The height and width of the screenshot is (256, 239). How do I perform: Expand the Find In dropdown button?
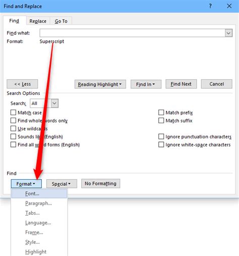146,84
